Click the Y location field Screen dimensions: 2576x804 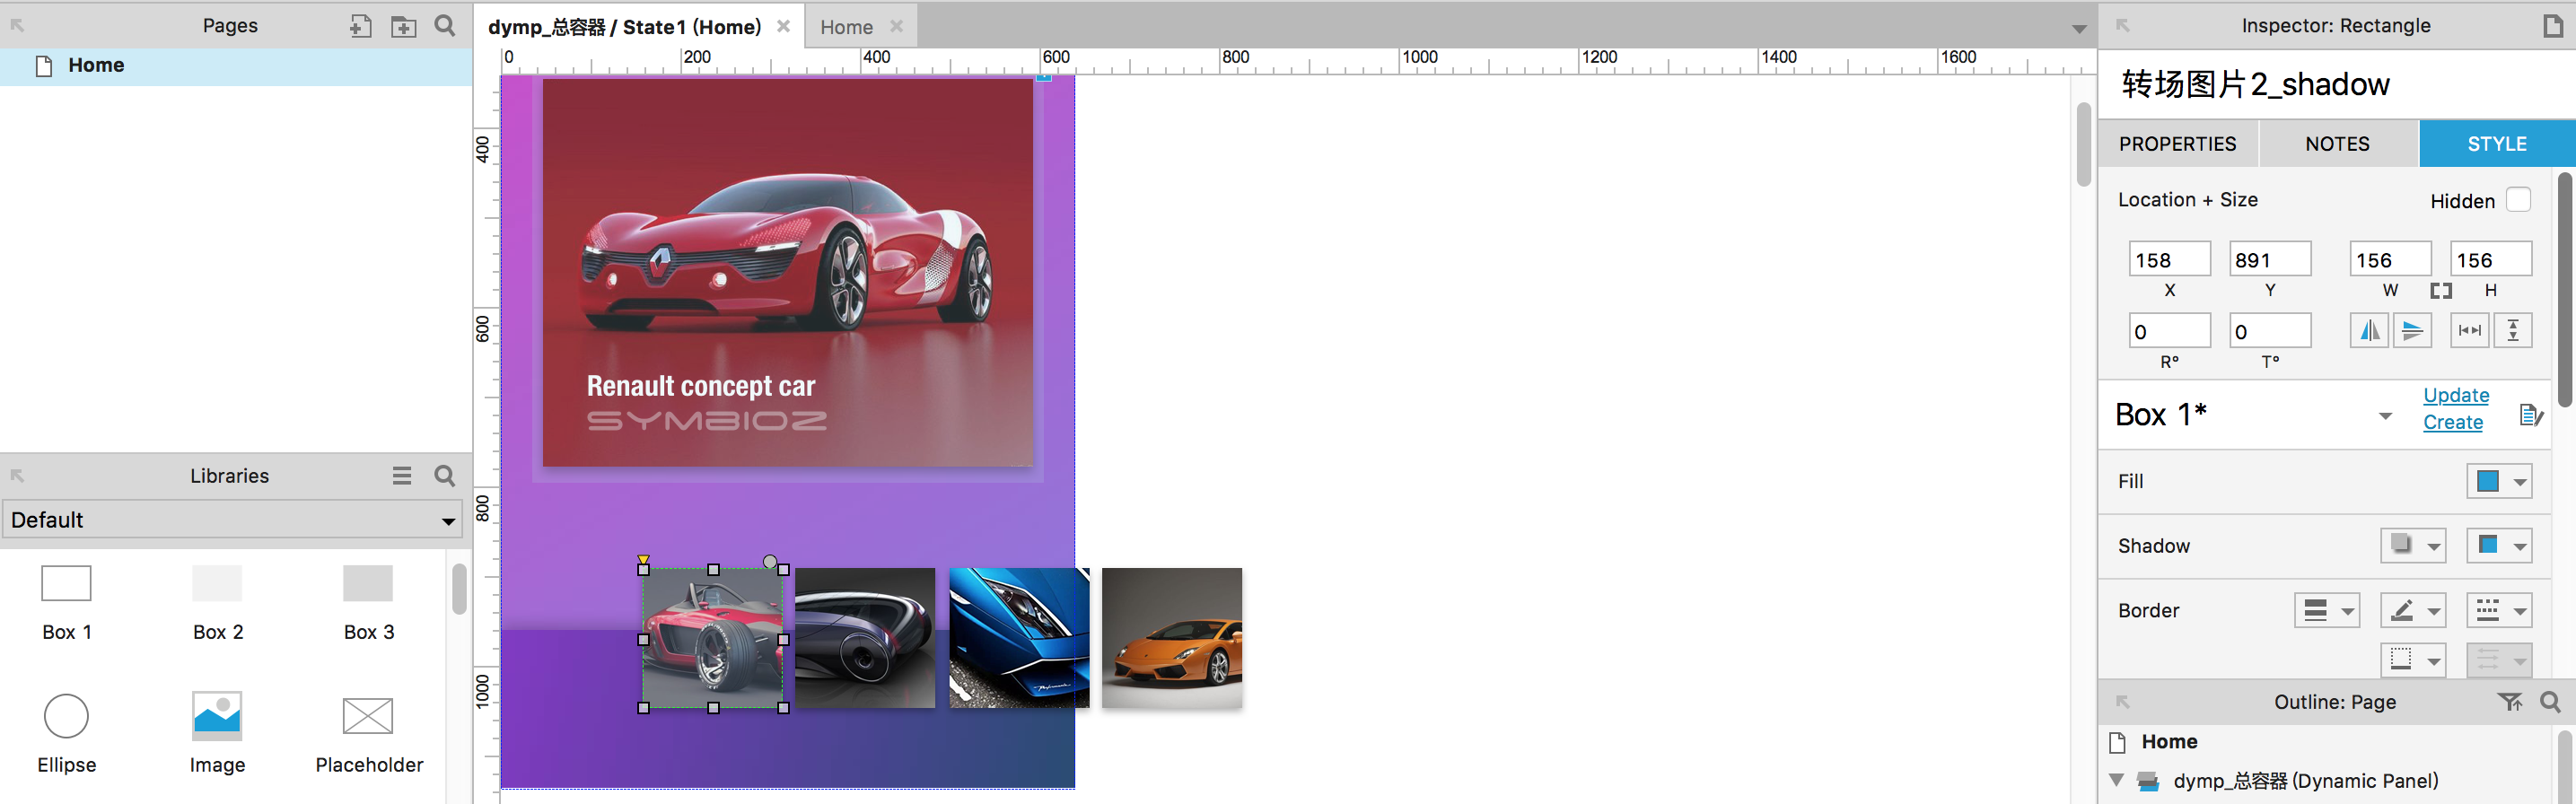(x=2270, y=260)
